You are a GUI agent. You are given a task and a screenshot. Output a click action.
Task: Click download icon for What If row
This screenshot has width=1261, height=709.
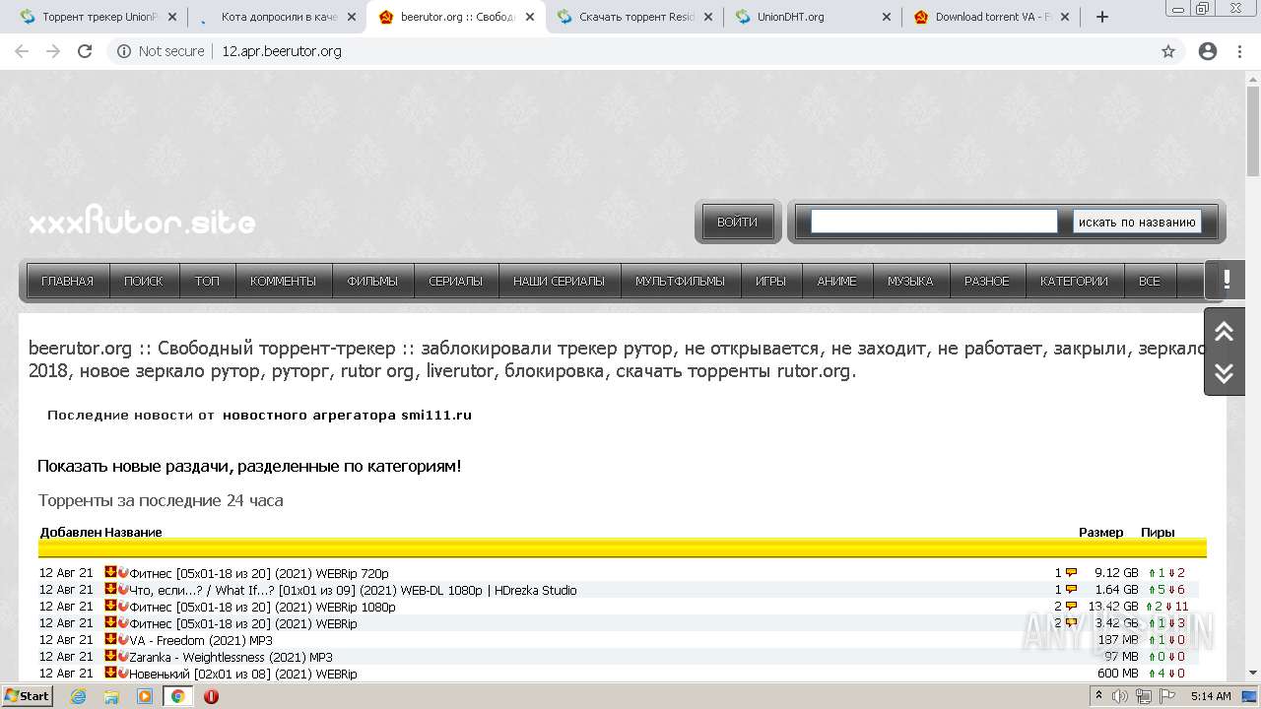coord(110,590)
